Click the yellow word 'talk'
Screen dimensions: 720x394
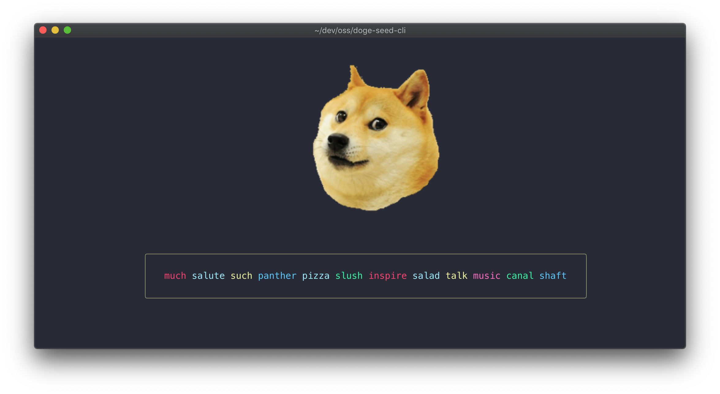pos(456,276)
